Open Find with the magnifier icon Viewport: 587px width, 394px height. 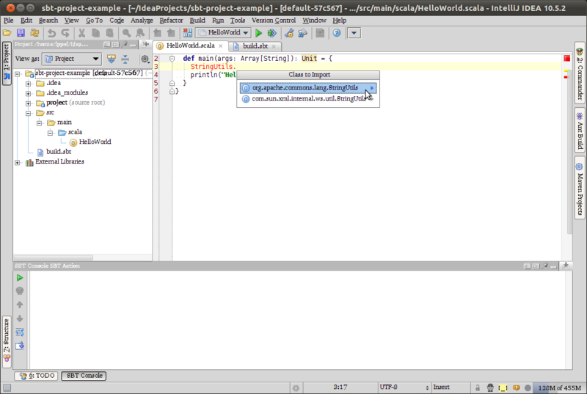tap(126, 33)
